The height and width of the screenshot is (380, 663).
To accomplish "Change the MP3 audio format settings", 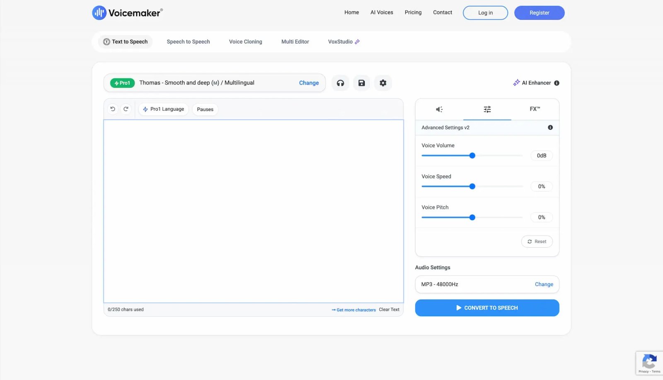I will click(544, 284).
